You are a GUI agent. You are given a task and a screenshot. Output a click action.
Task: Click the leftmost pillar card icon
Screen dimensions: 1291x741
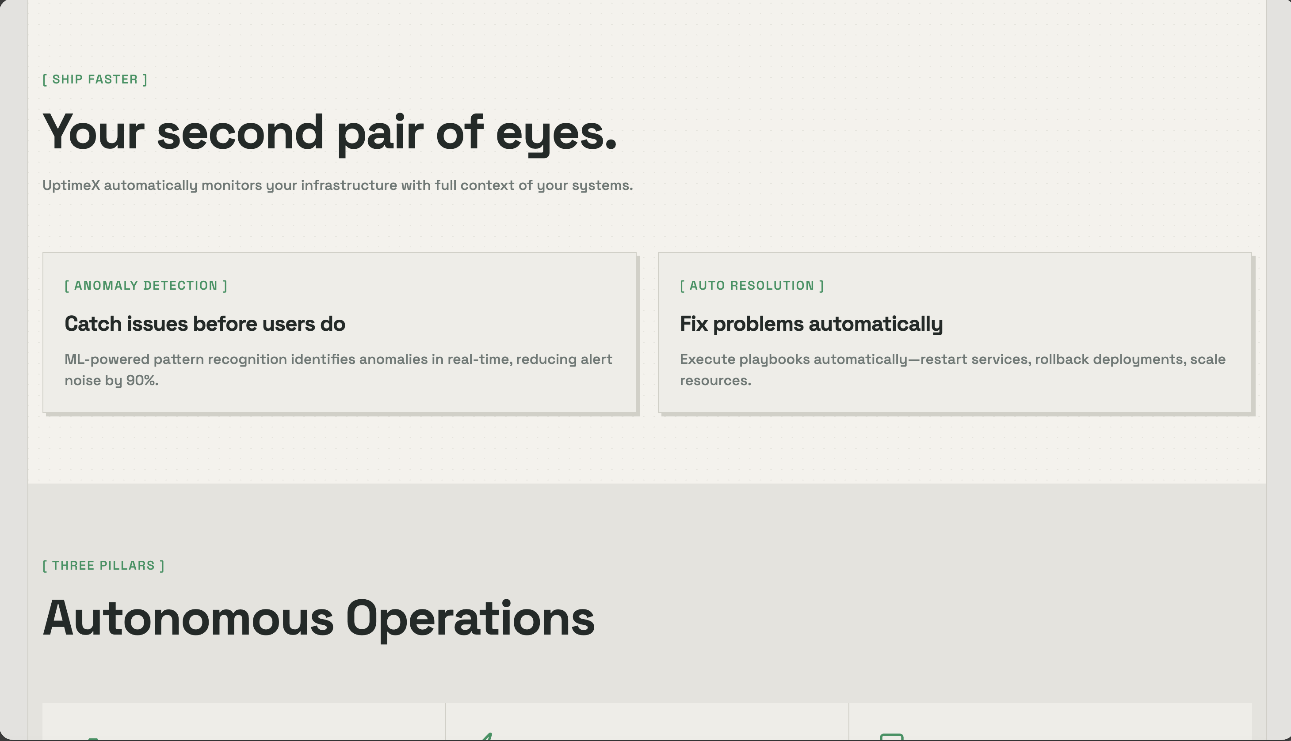93,738
